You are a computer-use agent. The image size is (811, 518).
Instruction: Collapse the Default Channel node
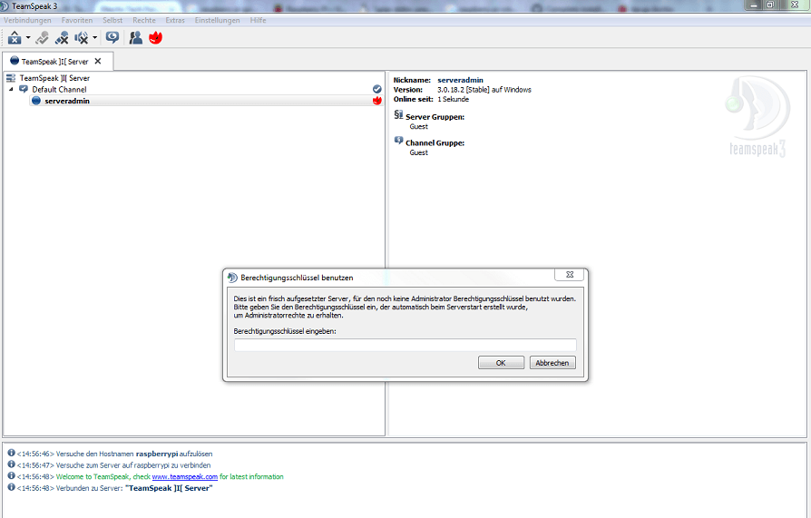[12, 90]
